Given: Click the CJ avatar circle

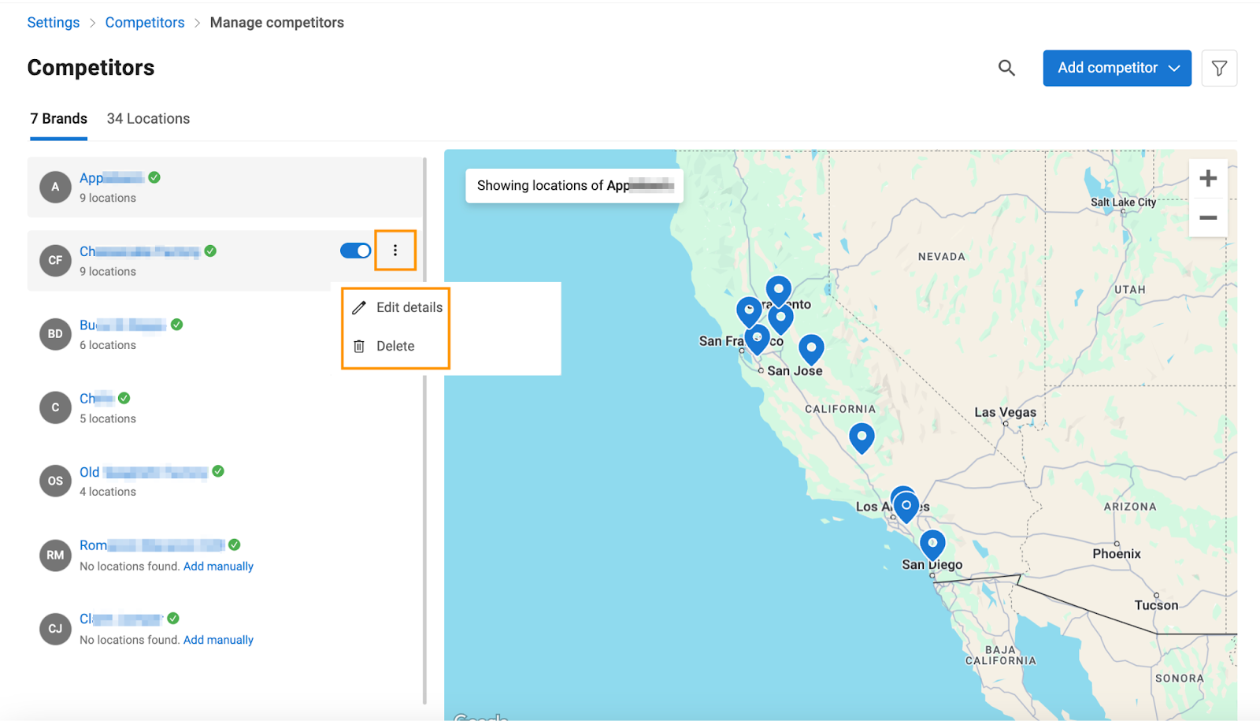Looking at the screenshot, I should [x=55, y=628].
